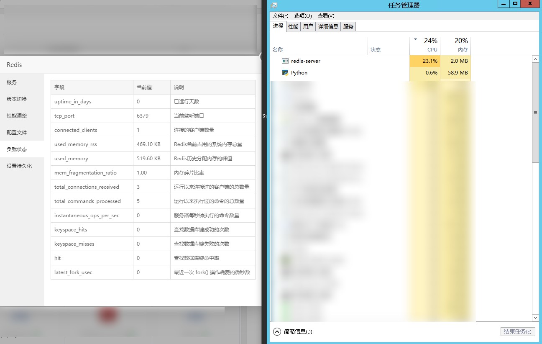Click the redis-server process icon

pyautogui.click(x=285, y=61)
